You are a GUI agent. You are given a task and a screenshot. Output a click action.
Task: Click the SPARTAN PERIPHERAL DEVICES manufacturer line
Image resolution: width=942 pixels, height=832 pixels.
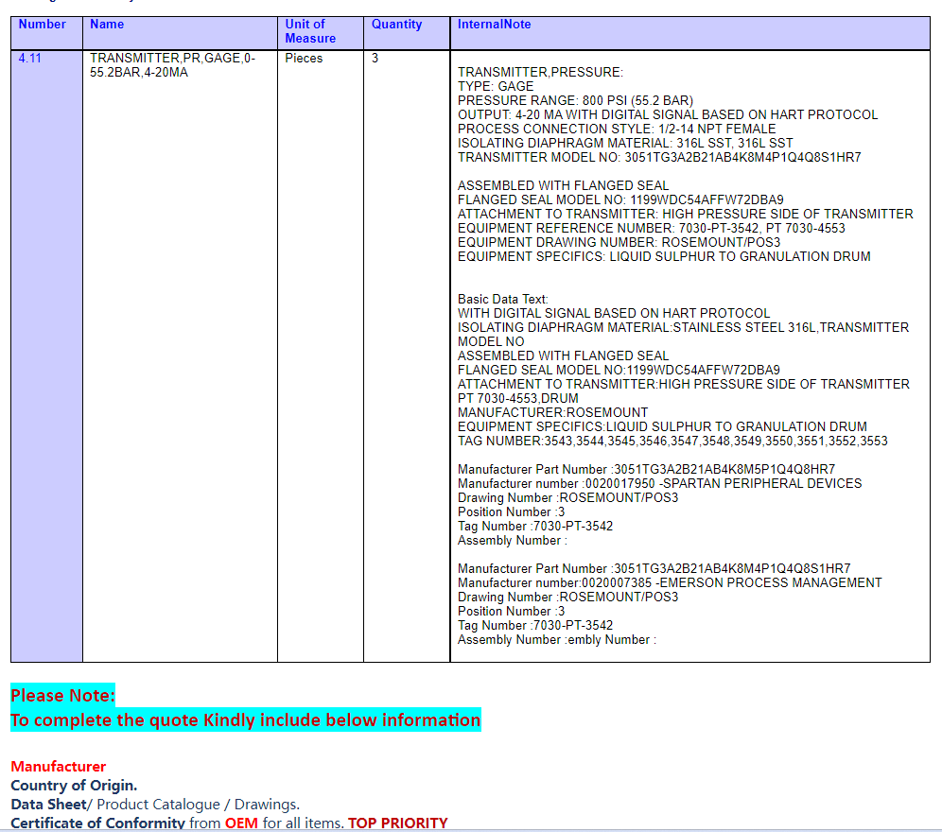[x=659, y=484]
